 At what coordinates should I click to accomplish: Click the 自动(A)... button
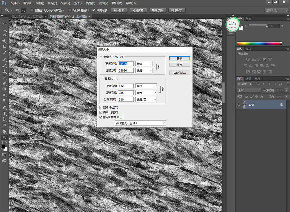(x=179, y=73)
